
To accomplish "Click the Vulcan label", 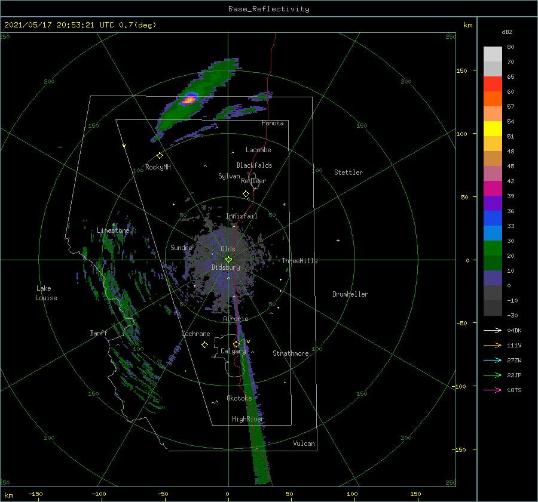I will click(x=304, y=444).
